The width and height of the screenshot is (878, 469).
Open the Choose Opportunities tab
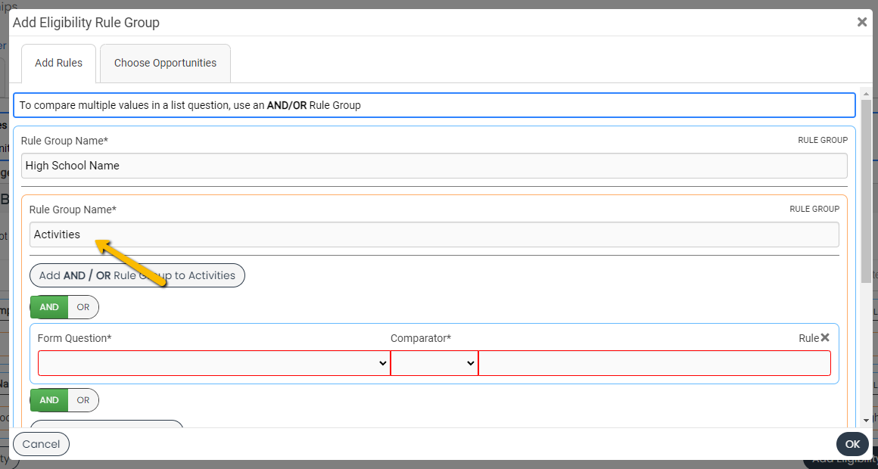point(165,64)
